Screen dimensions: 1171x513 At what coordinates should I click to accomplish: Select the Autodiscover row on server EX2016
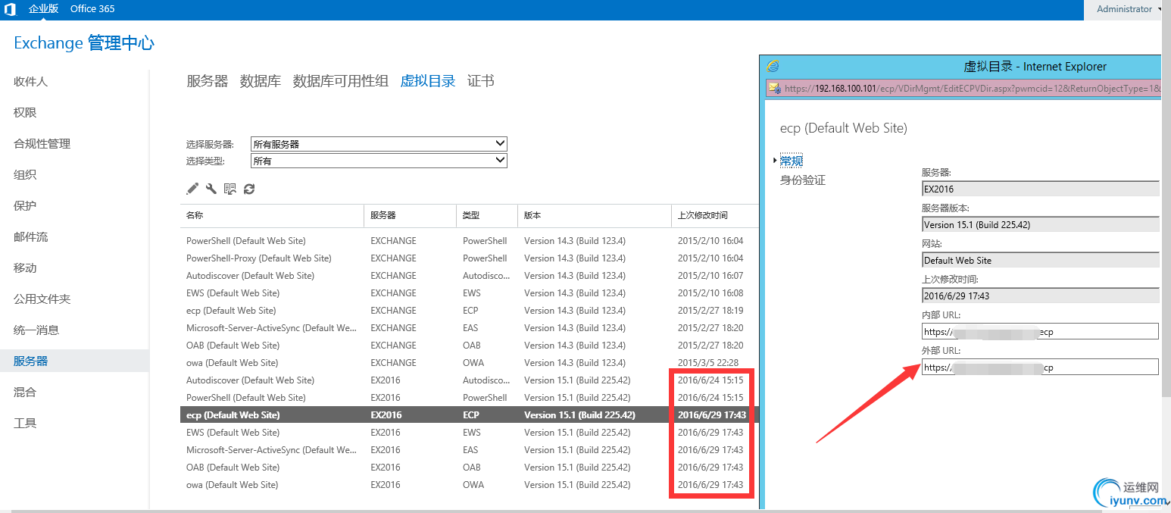point(470,380)
